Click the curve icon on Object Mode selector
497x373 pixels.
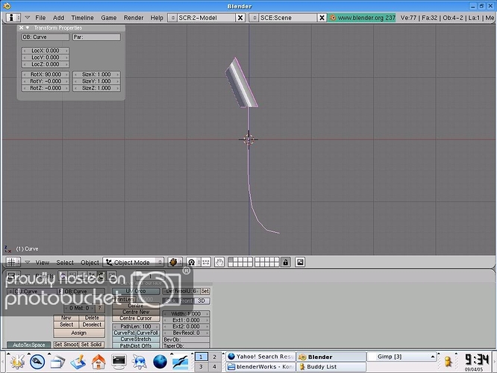coord(109,262)
